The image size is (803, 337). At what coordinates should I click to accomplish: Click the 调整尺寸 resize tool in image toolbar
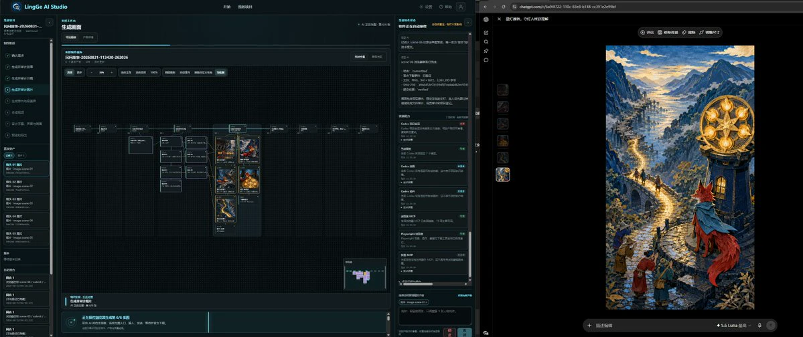click(x=709, y=31)
